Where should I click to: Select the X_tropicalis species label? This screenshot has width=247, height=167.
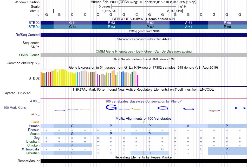[31, 149]
